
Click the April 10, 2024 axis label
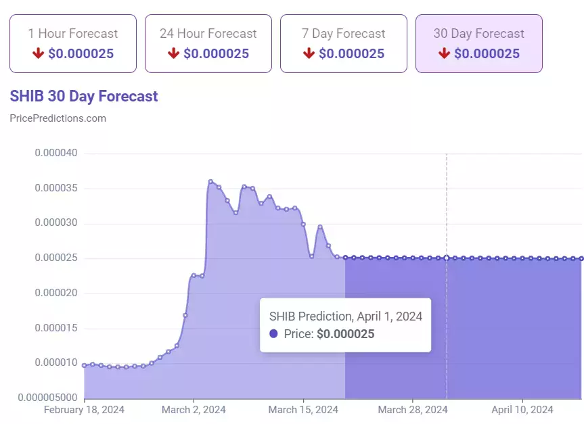point(522,410)
